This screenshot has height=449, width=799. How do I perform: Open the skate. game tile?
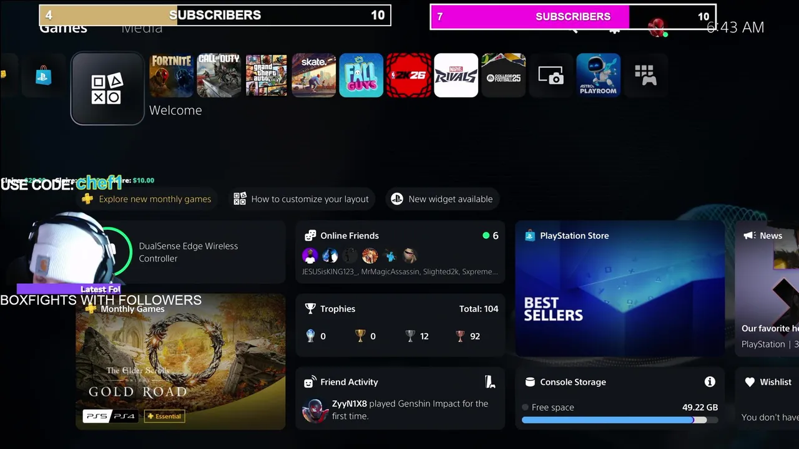coord(314,75)
